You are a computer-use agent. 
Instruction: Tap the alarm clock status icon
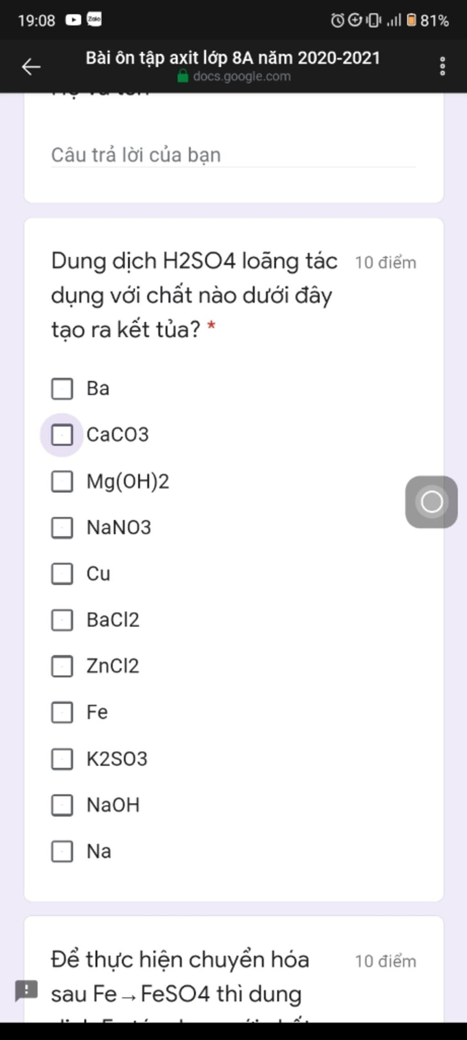337,20
